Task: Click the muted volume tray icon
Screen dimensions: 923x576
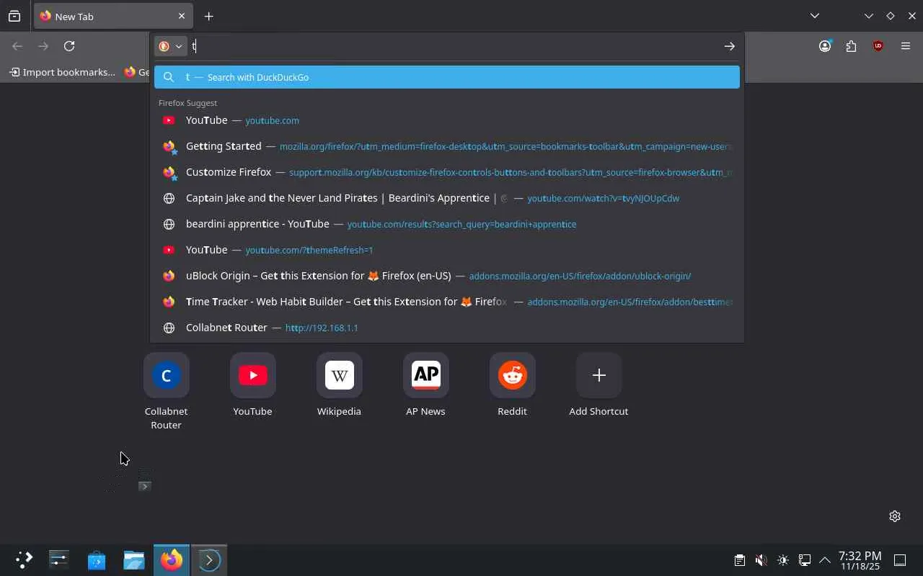Action: 761,560
